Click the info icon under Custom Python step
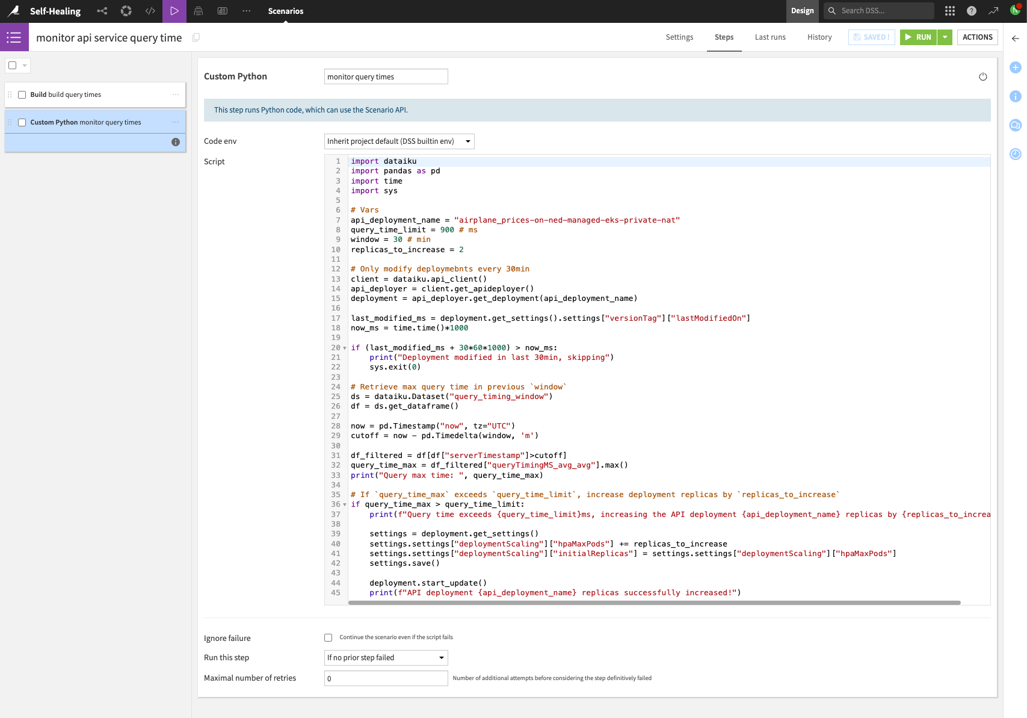 pyautogui.click(x=176, y=142)
